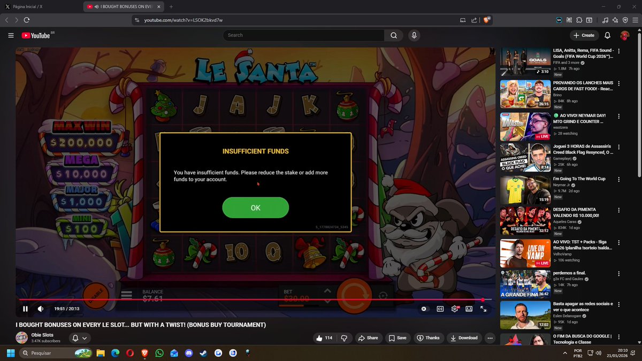This screenshot has width=642, height=361.
Task: Open Brave Leo AI sparkle icon
Action: coord(615,20)
